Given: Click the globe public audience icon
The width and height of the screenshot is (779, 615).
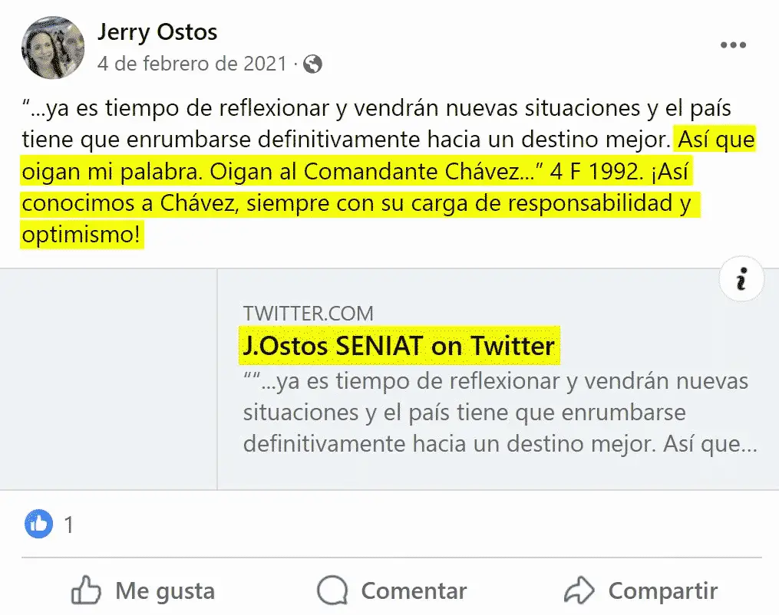Looking at the screenshot, I should [x=312, y=64].
